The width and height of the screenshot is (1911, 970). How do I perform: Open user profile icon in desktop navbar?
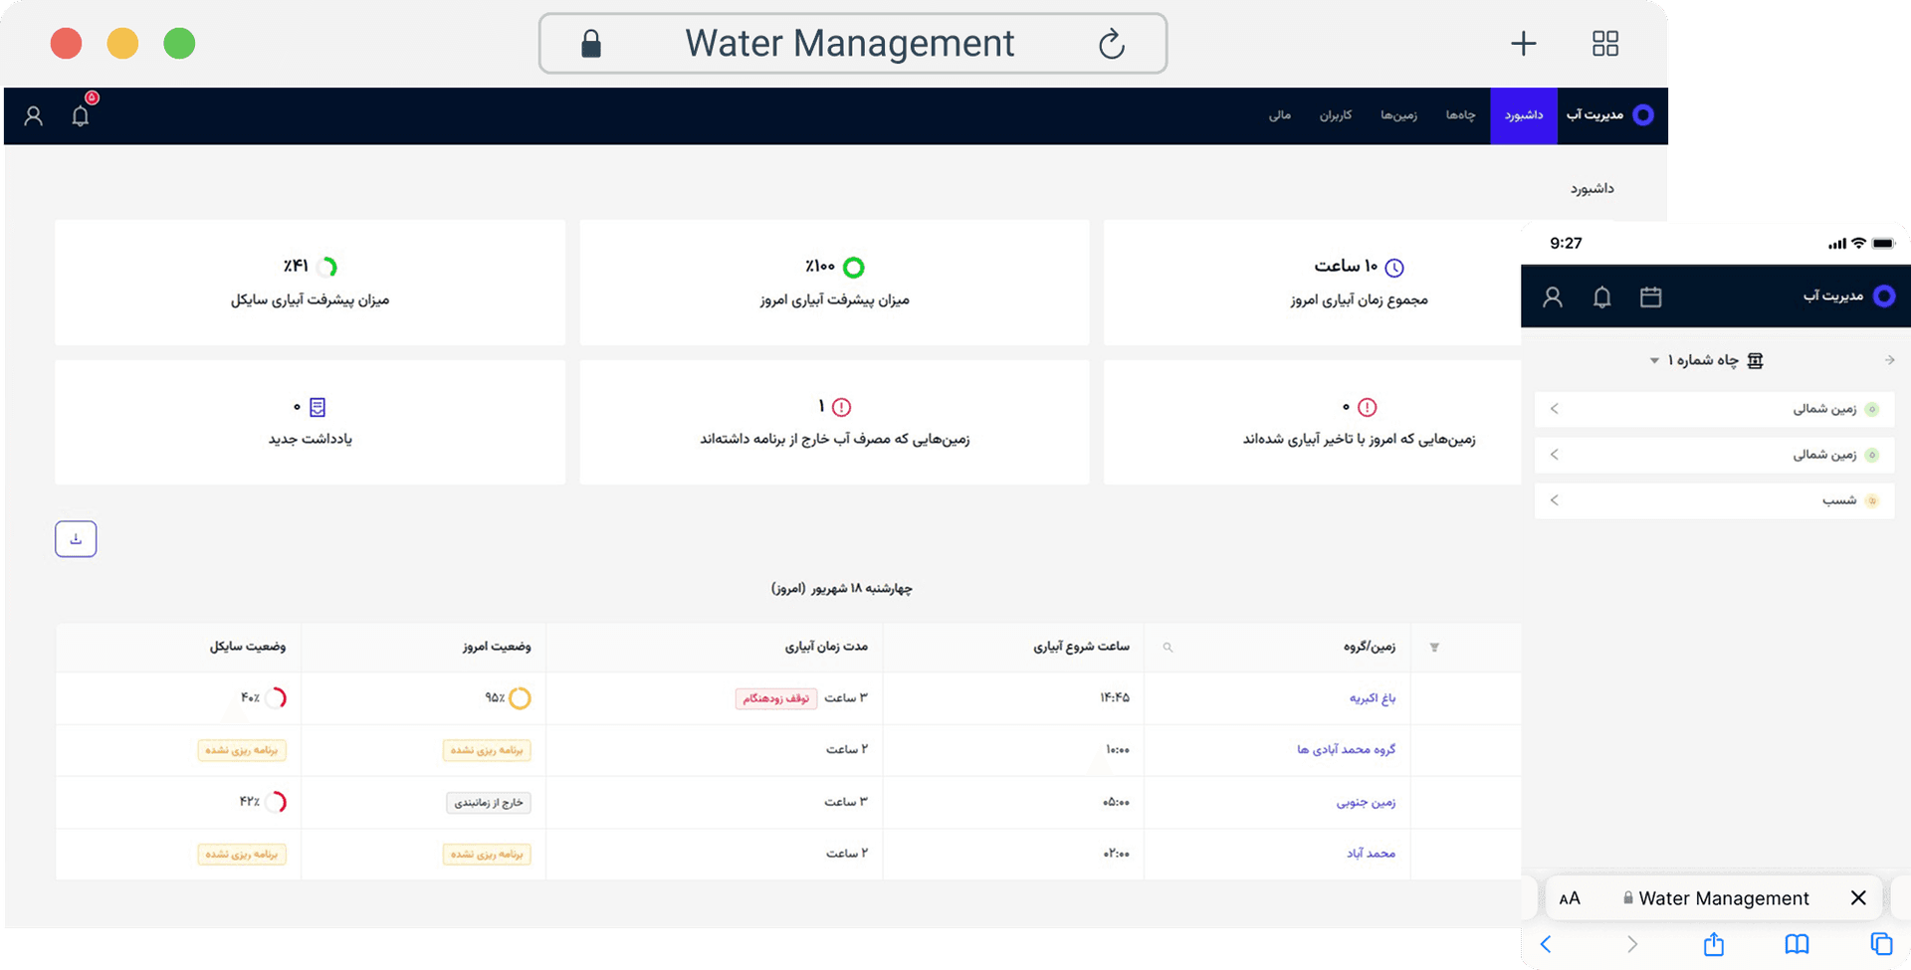point(34,115)
